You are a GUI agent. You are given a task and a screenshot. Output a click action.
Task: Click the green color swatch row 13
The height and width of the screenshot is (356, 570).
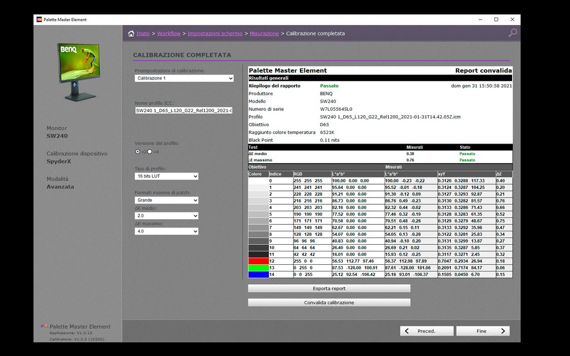point(258,268)
